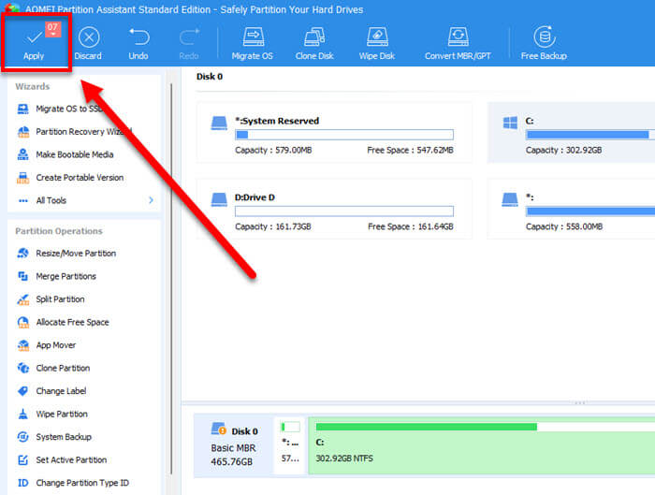Image resolution: width=655 pixels, height=495 pixels.
Task: Select C: 302.92GB NTFS block in disk map
Action: click(482, 445)
